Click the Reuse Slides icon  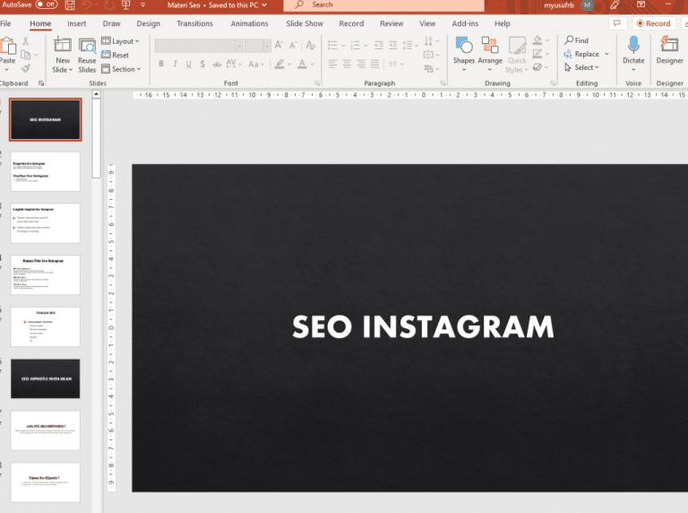[87, 45]
